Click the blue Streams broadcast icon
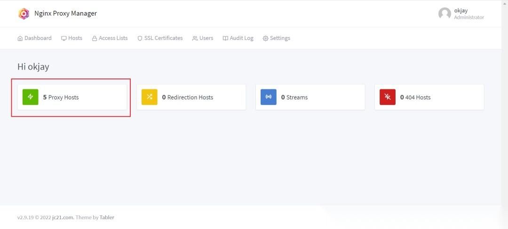508x229 pixels. 269,97
